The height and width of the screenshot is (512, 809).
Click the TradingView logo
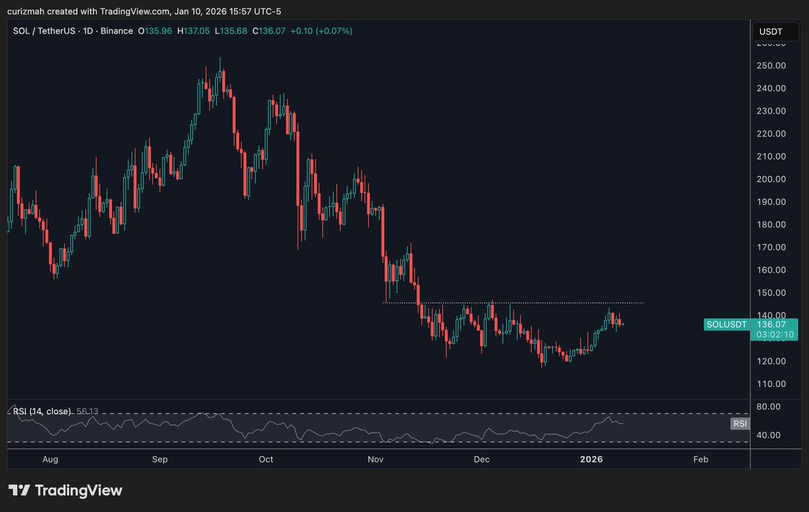(65, 490)
